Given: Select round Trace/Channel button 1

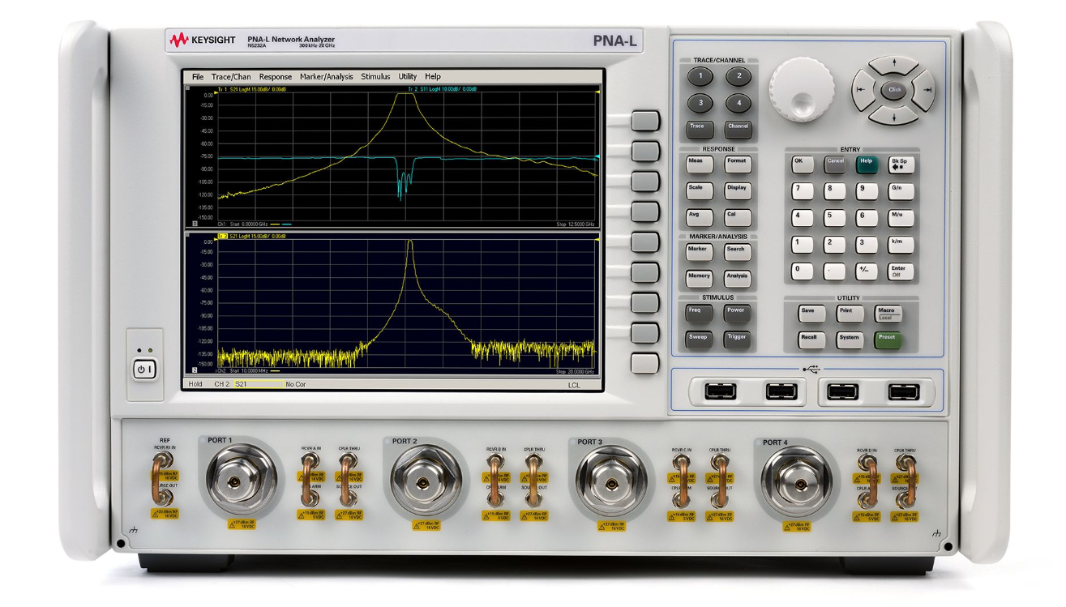Looking at the screenshot, I should (x=700, y=77).
